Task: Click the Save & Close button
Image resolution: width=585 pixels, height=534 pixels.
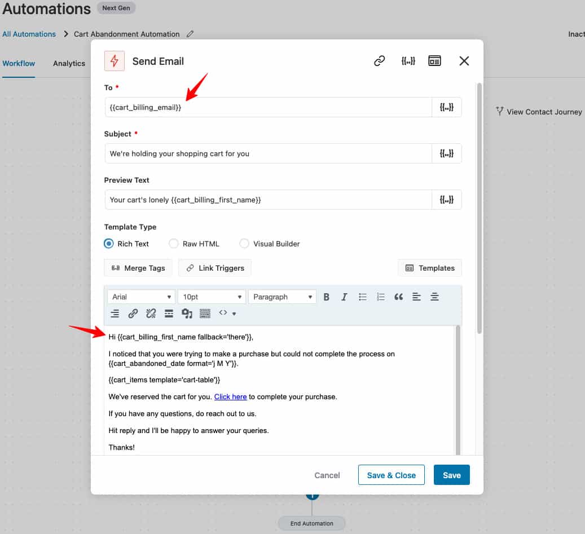Action: [391, 475]
